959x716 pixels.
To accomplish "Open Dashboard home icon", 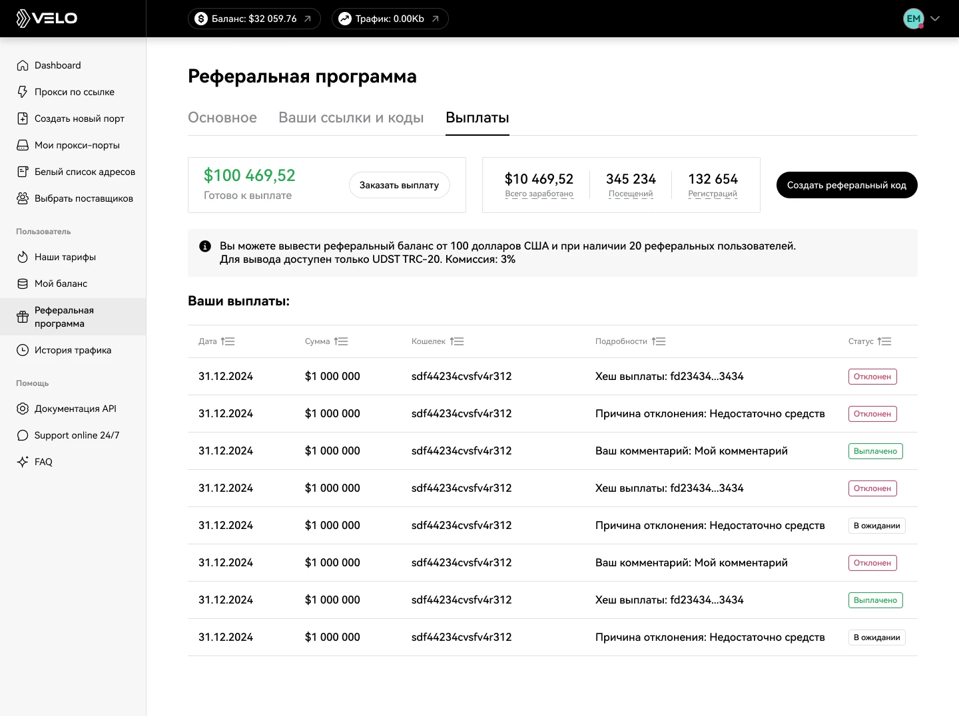I will (23, 65).
